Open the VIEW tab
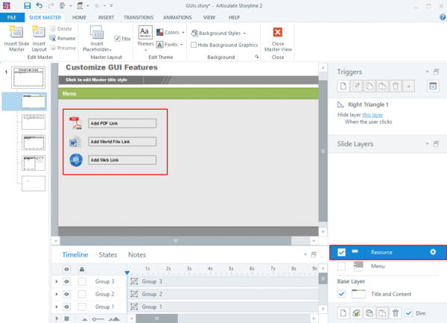 click(209, 17)
